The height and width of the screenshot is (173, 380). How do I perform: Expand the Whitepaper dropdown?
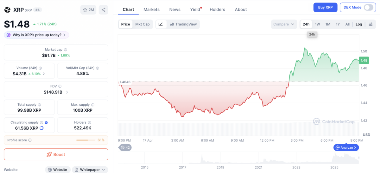[x=90, y=170]
